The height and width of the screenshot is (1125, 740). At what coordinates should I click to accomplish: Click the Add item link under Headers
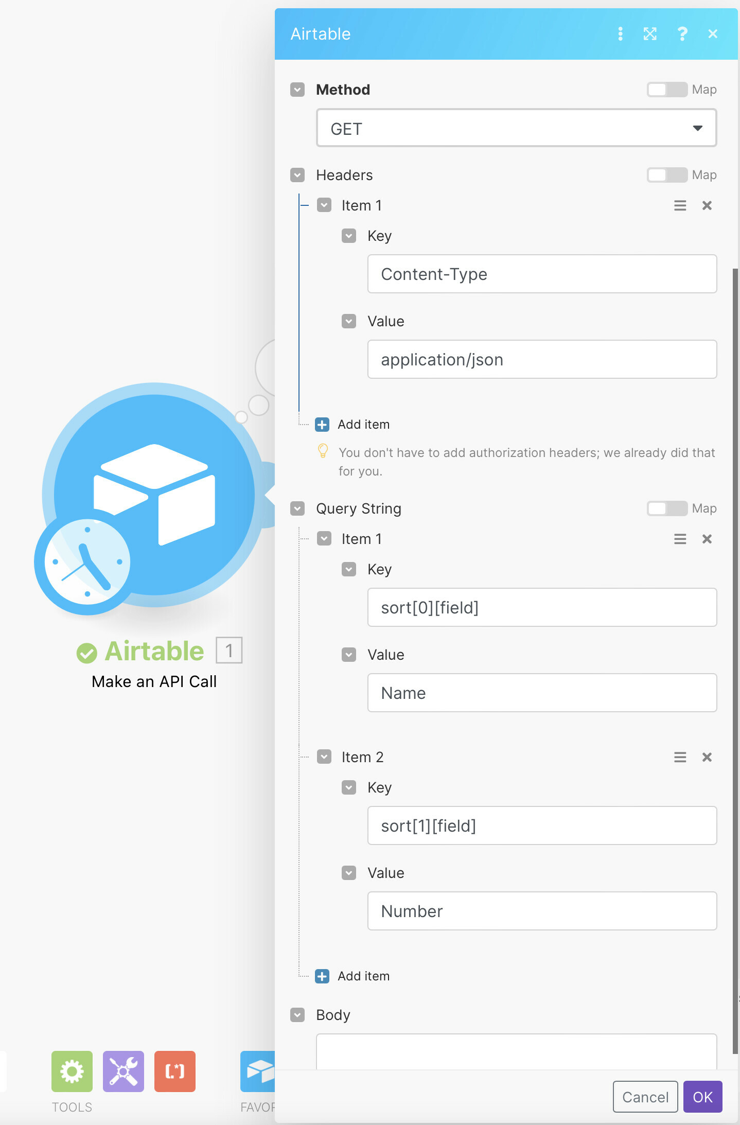point(363,425)
